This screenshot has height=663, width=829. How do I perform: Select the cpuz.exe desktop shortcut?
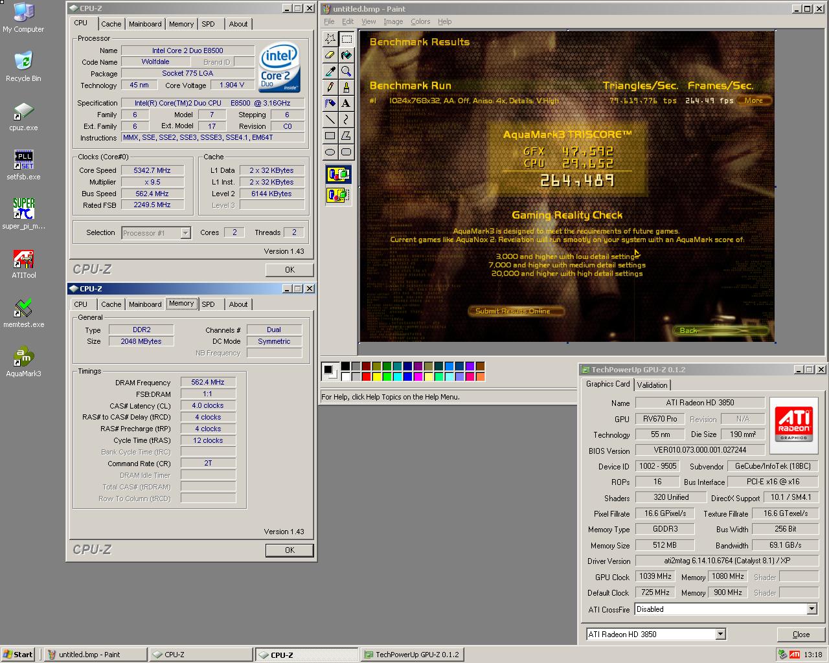tap(23, 117)
